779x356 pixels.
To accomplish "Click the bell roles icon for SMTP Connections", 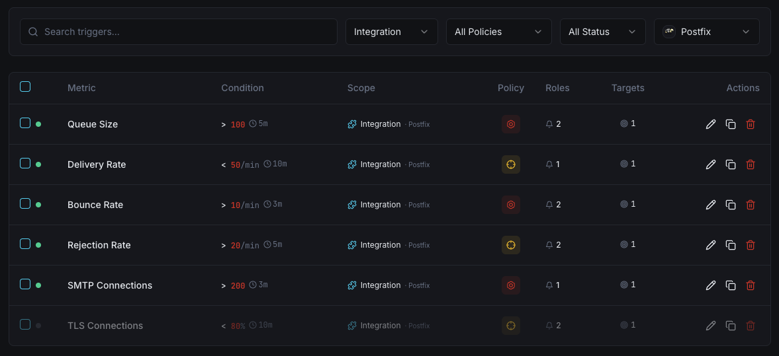I will (549, 285).
